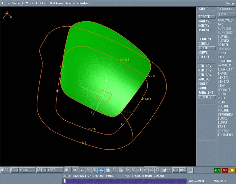Click the BR toolbar icon

[x=114, y=170]
